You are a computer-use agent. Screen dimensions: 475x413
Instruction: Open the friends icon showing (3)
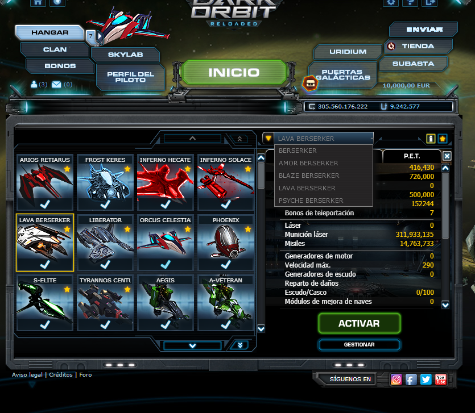34,84
